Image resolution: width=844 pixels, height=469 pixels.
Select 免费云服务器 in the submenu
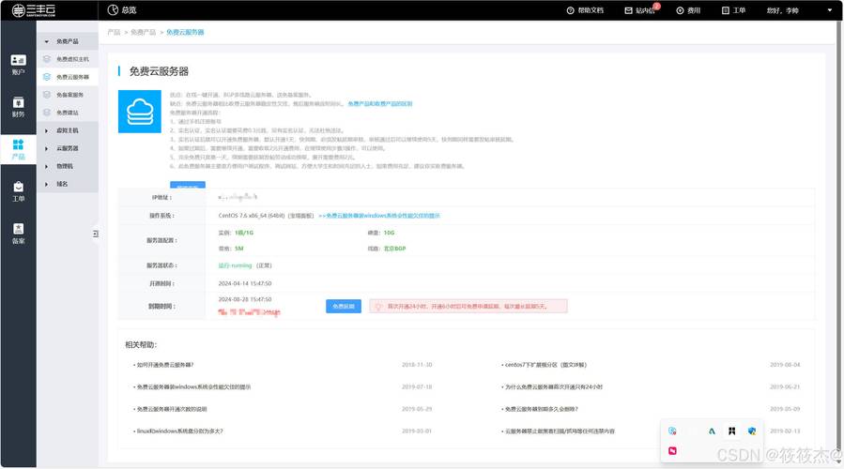tap(68, 77)
